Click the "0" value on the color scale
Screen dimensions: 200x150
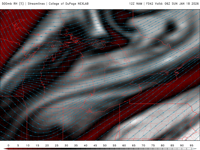8,145
